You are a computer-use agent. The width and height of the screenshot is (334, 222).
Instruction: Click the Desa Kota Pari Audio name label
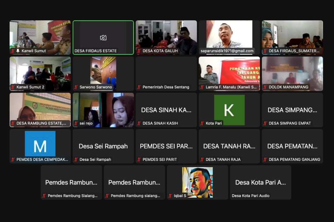(x=250, y=196)
